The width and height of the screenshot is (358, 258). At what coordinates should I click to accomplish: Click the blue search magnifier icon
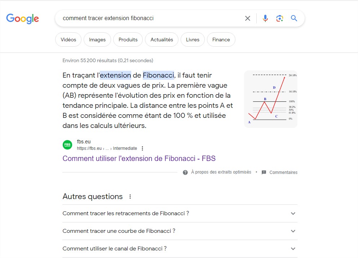click(294, 18)
